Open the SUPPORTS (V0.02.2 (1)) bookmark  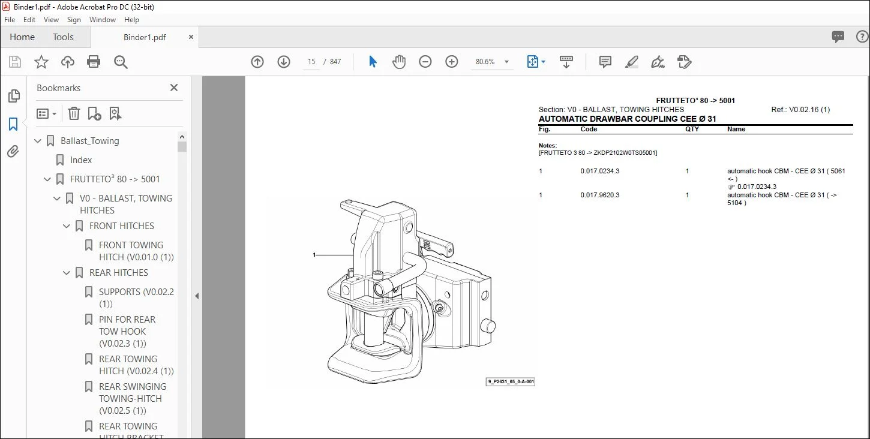pyautogui.click(x=136, y=298)
